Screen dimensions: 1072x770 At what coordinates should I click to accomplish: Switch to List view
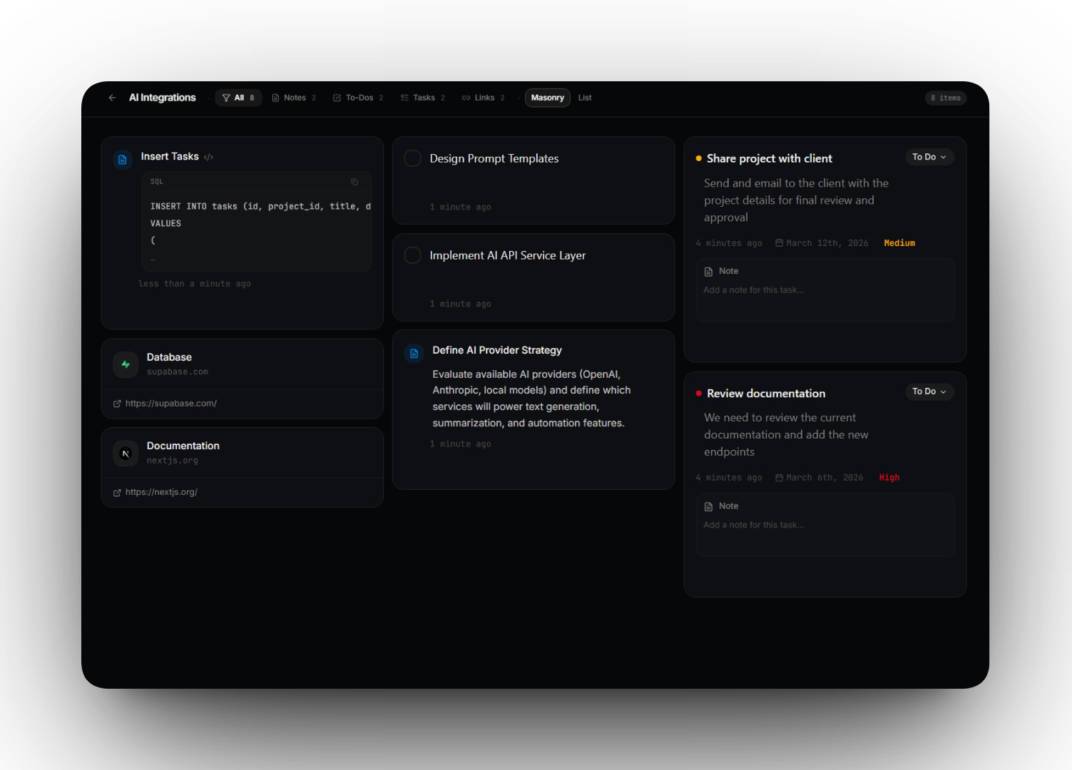(x=585, y=98)
